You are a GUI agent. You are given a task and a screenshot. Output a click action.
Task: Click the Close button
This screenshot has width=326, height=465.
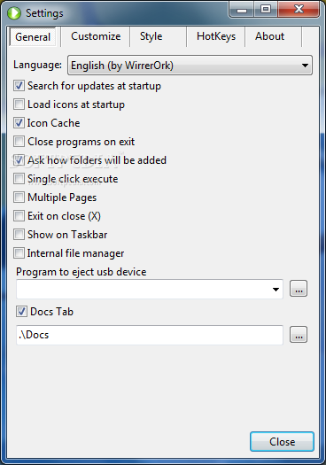282,442
